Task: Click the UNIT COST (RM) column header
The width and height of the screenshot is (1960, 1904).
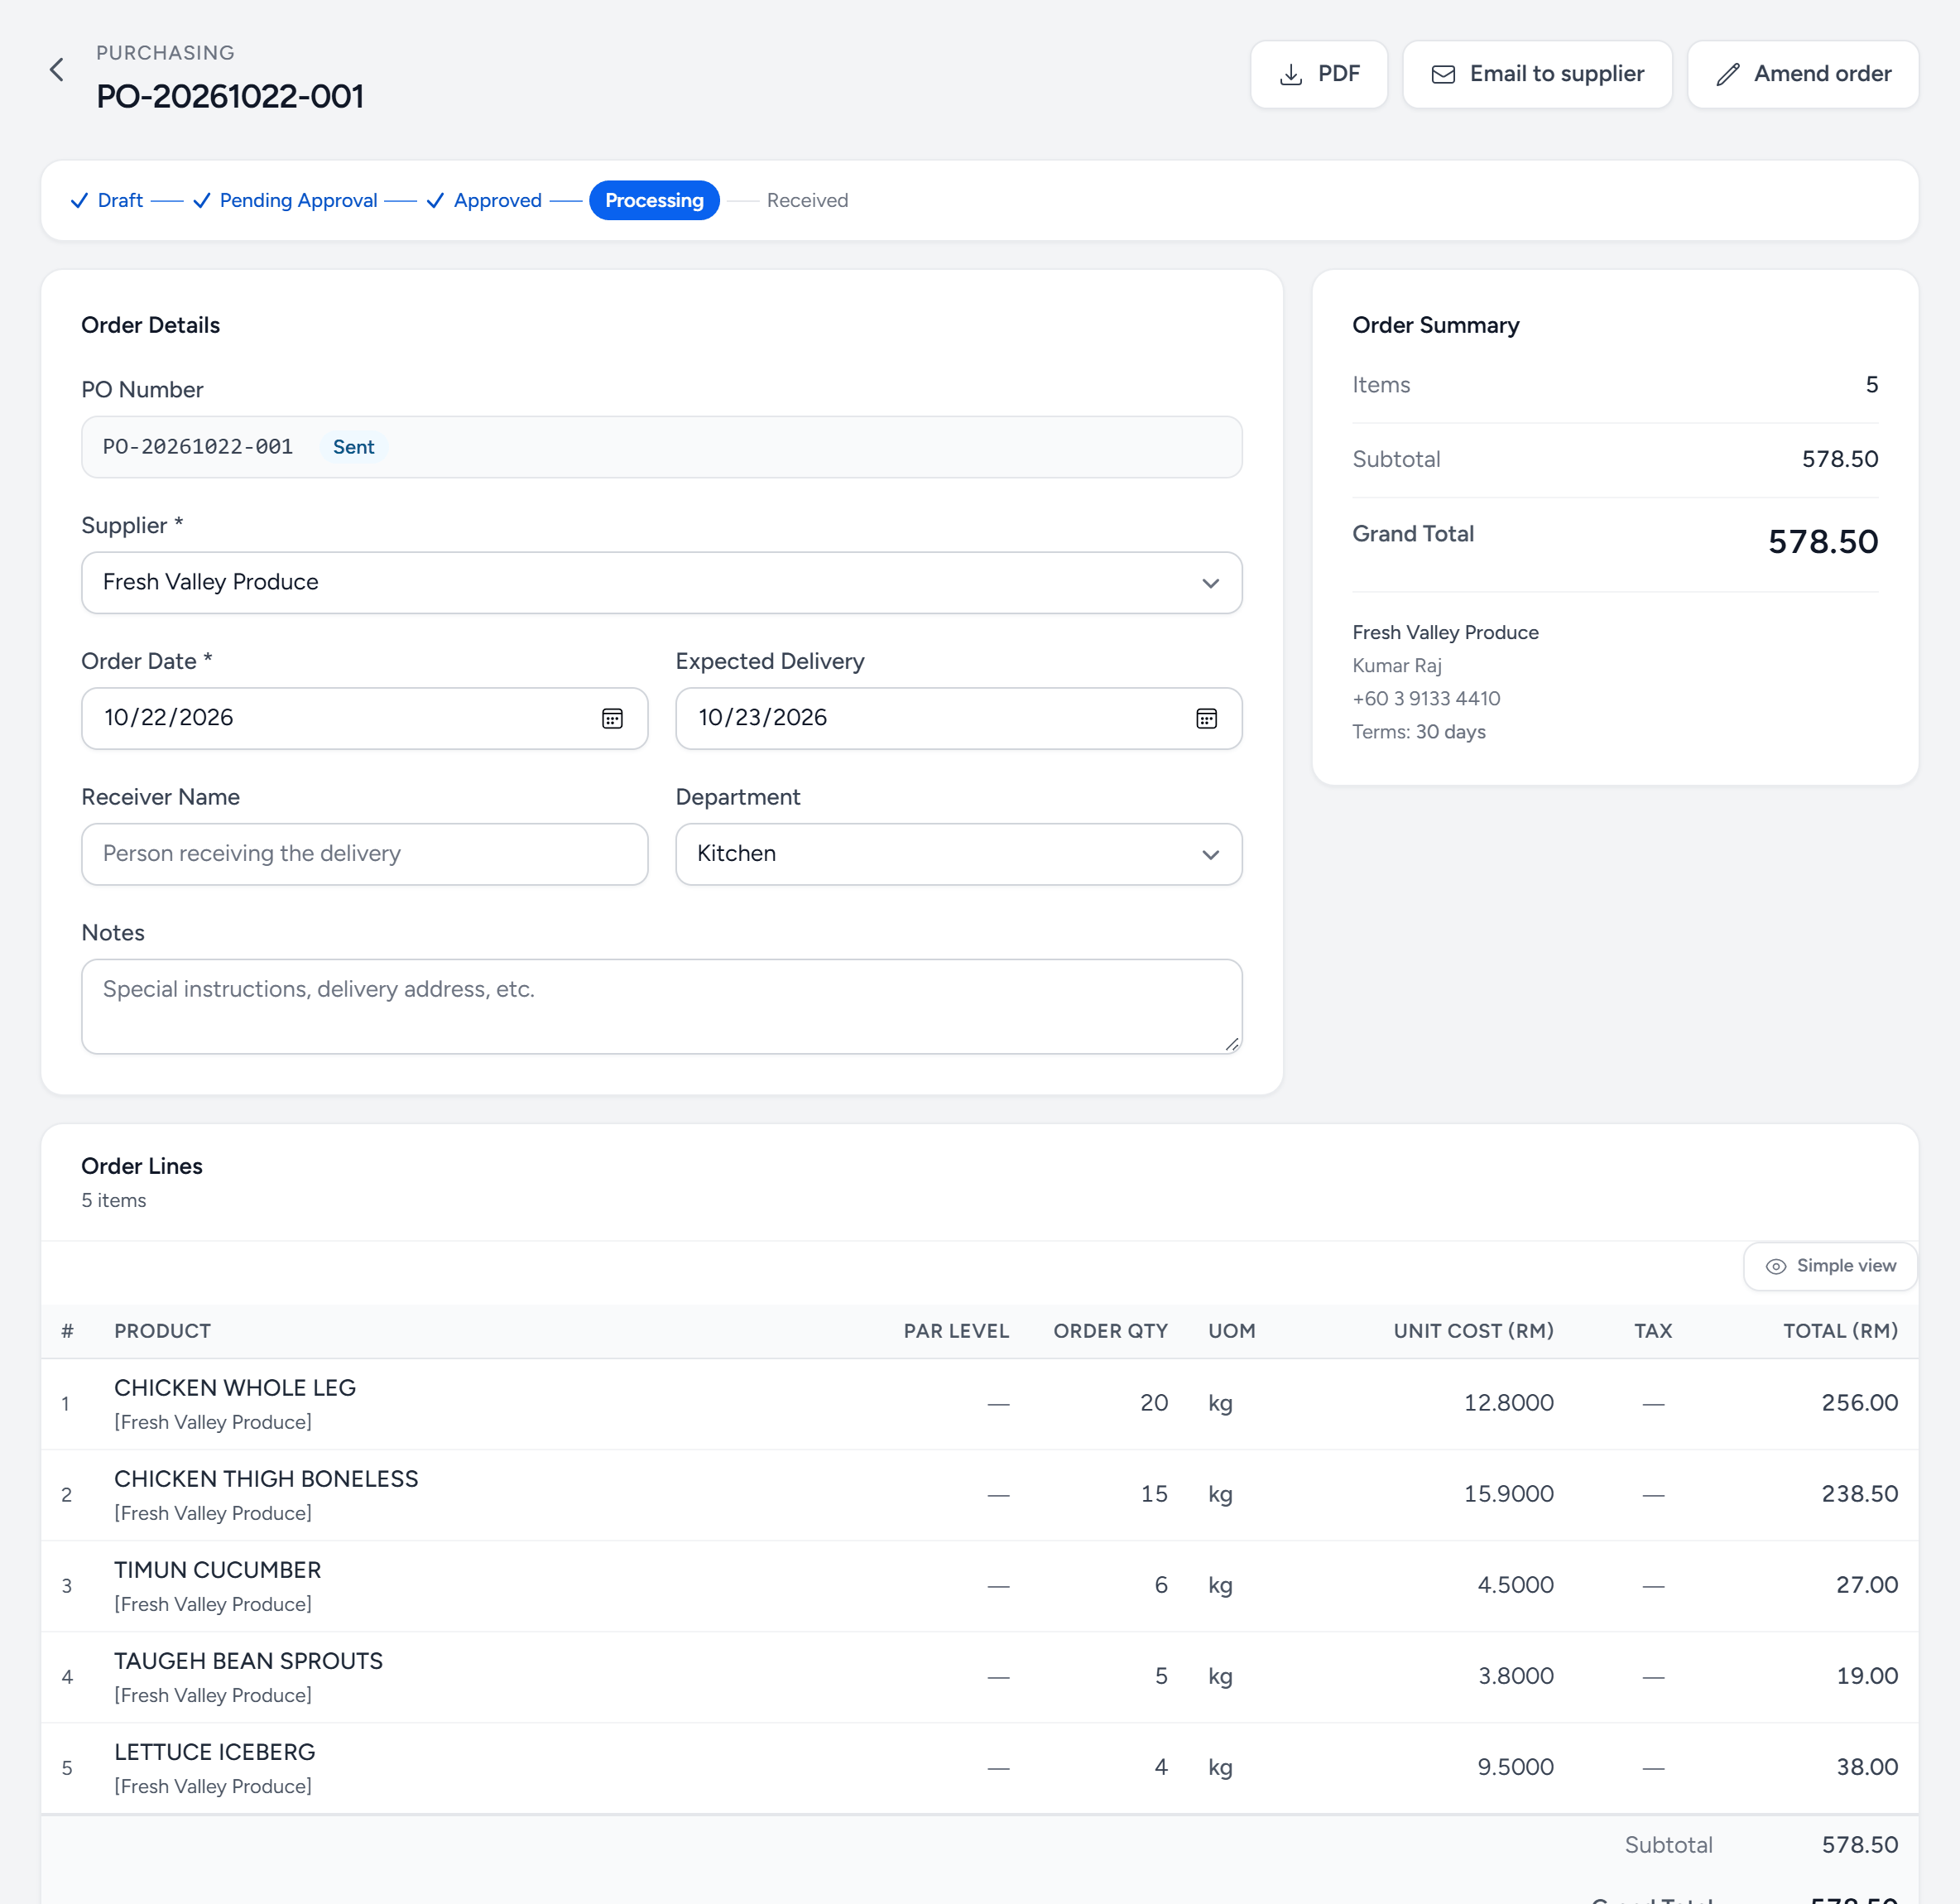Action: (1473, 1331)
